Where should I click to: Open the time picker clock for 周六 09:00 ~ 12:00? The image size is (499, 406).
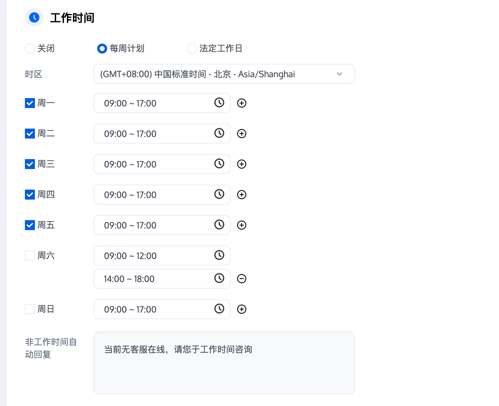click(219, 255)
